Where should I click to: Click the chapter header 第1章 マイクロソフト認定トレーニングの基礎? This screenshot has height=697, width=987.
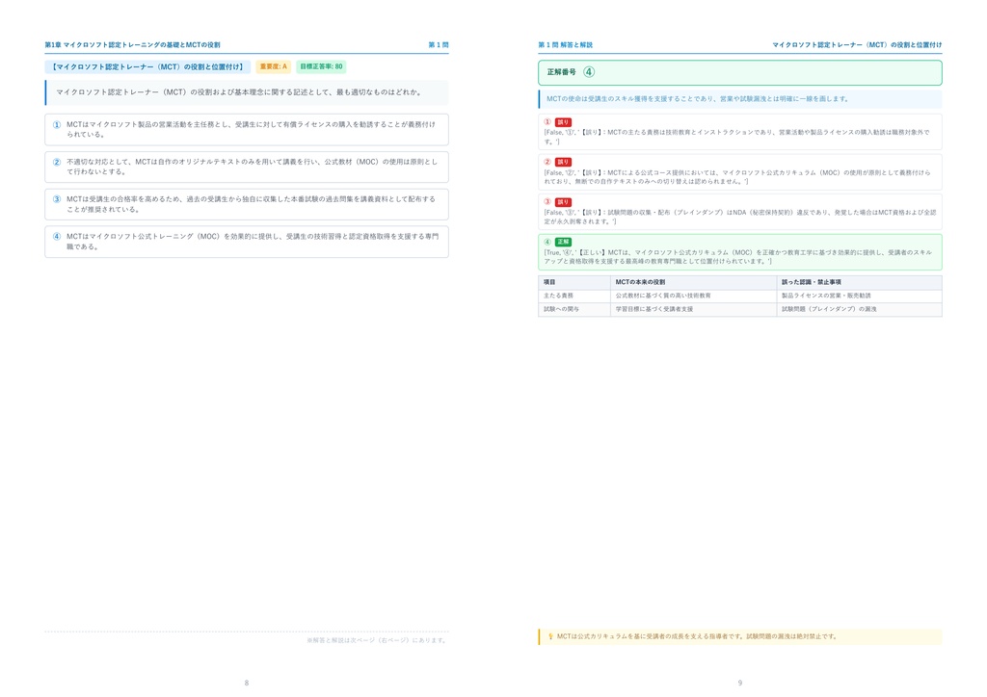pos(132,44)
